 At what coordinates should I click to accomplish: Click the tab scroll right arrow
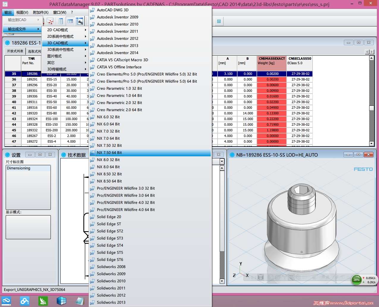(372, 52)
